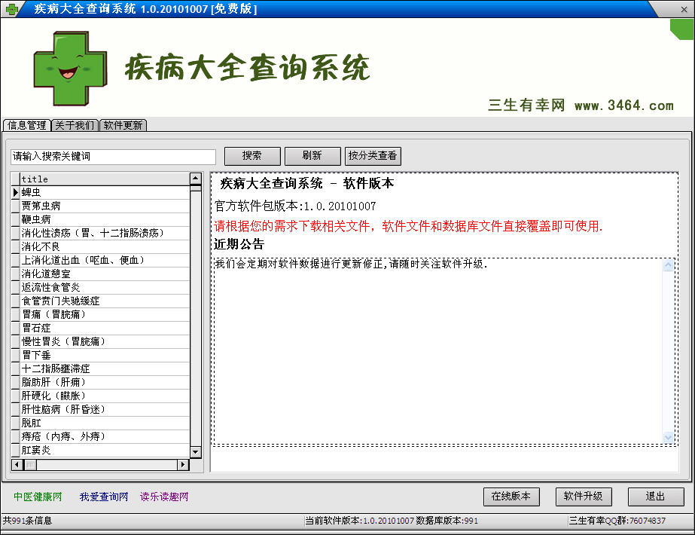
Task: Select the 鞭虫病 row
Action: (x=105, y=219)
